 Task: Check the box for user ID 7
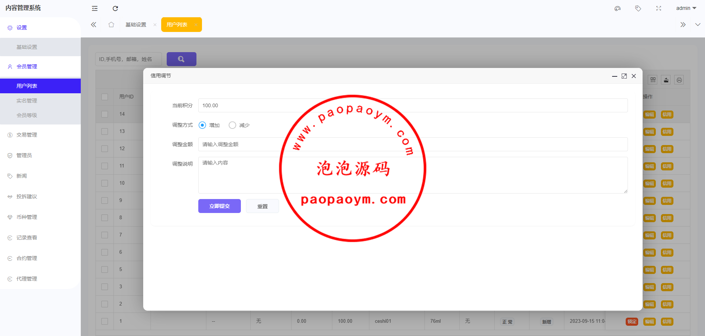pos(105,235)
